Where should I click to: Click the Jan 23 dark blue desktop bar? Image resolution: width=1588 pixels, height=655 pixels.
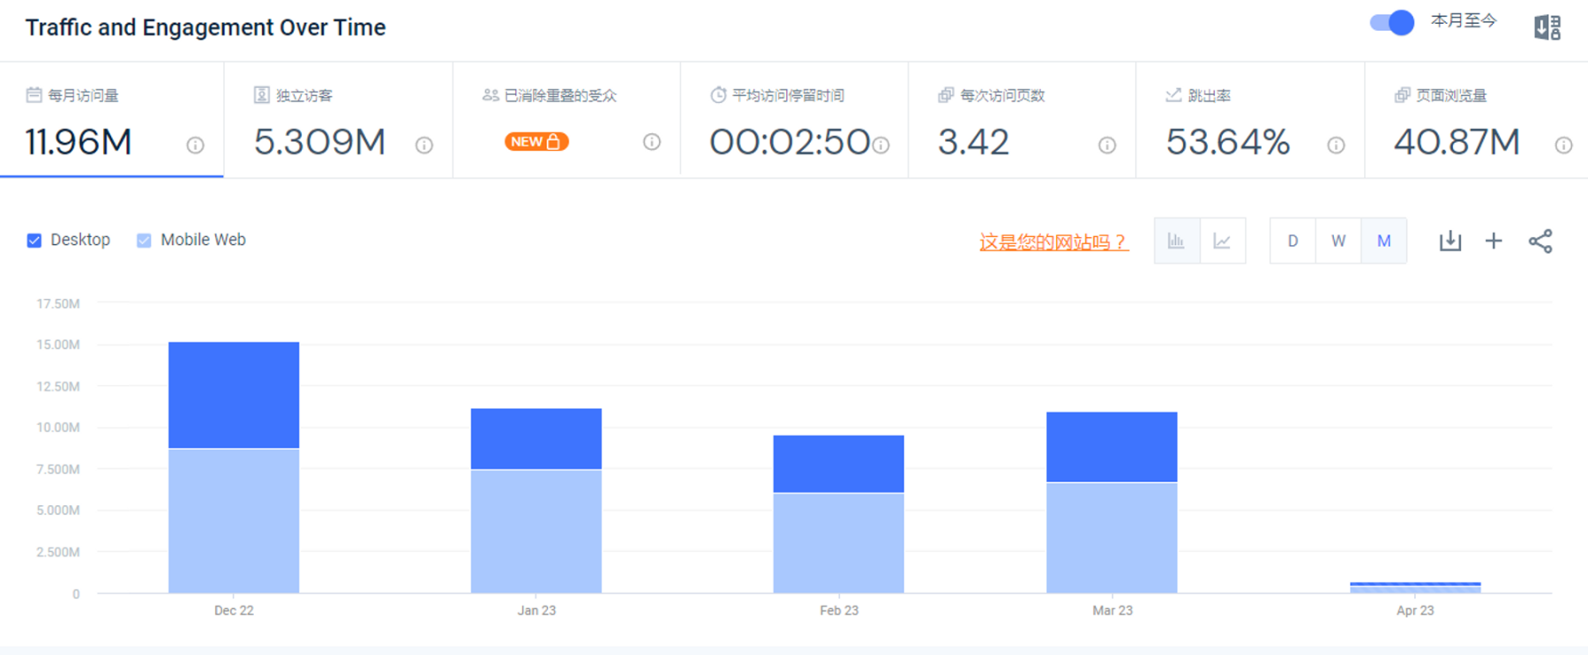click(x=536, y=439)
